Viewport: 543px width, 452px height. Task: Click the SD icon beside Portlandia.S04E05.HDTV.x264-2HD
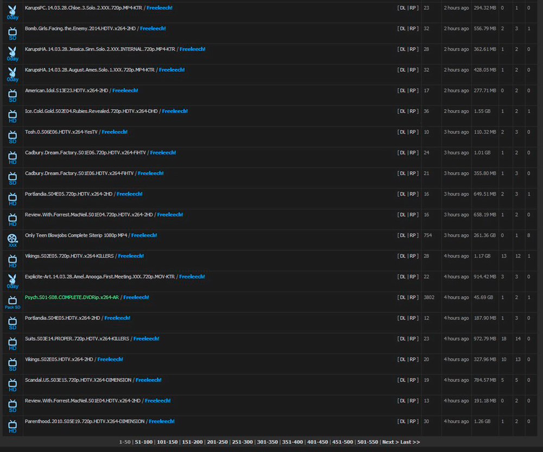coord(12,323)
